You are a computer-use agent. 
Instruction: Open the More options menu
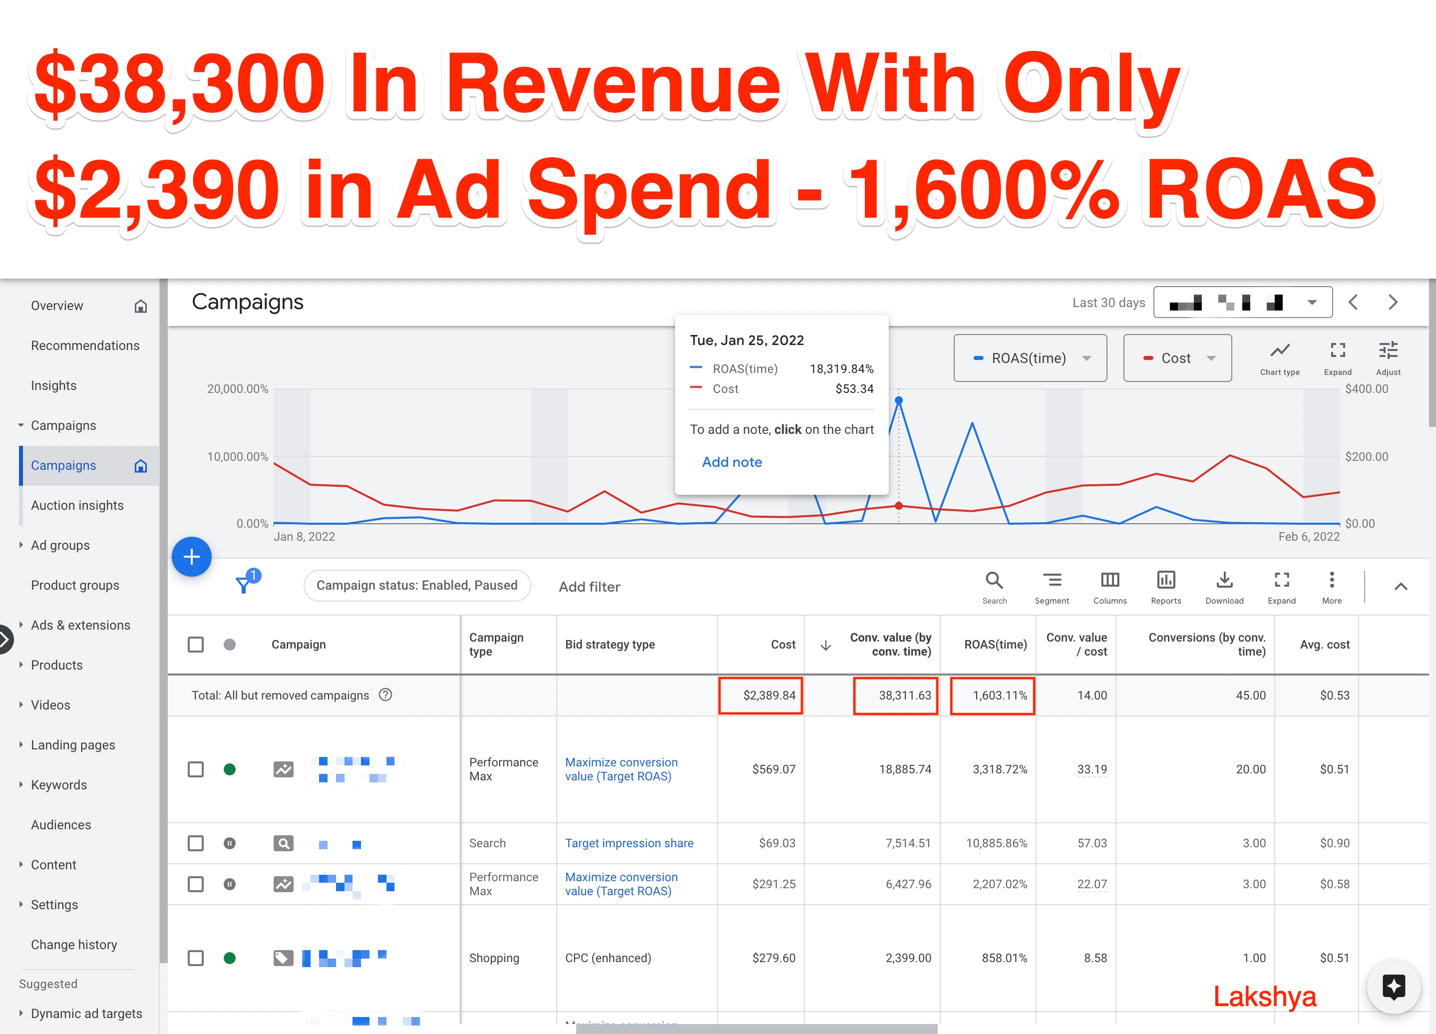1332,587
